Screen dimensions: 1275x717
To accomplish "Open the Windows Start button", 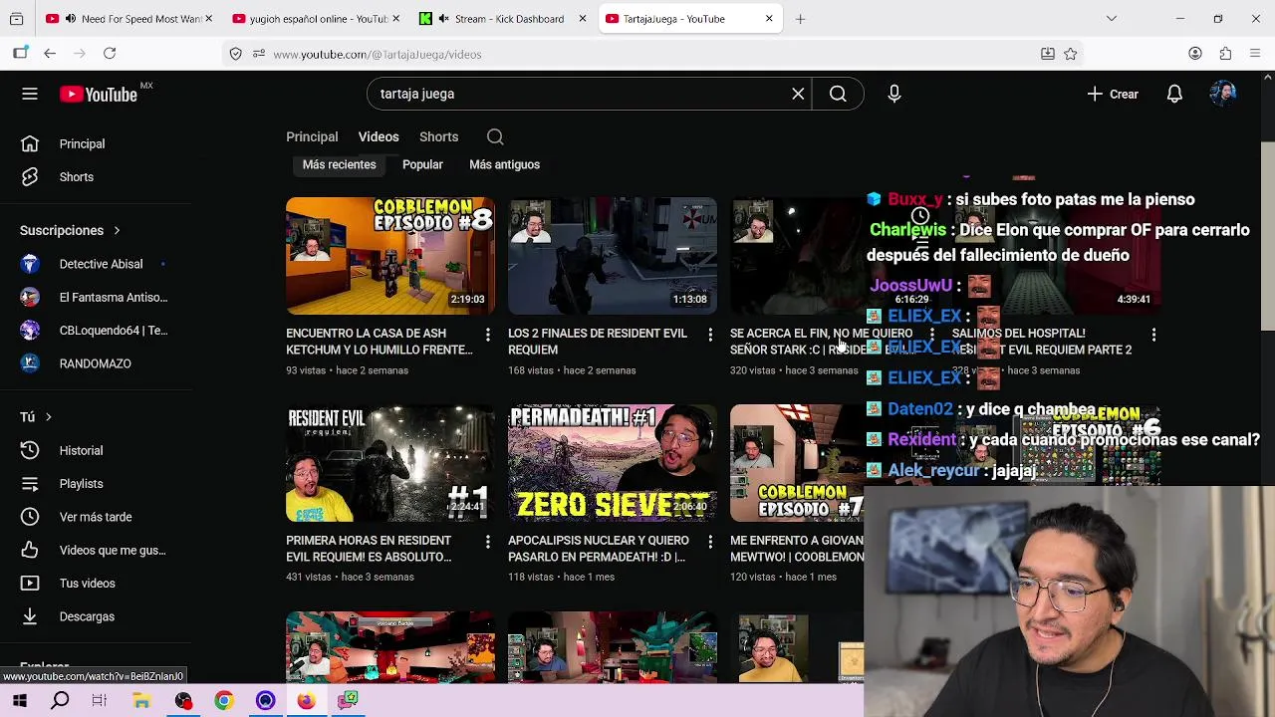I will pyautogui.click(x=20, y=701).
